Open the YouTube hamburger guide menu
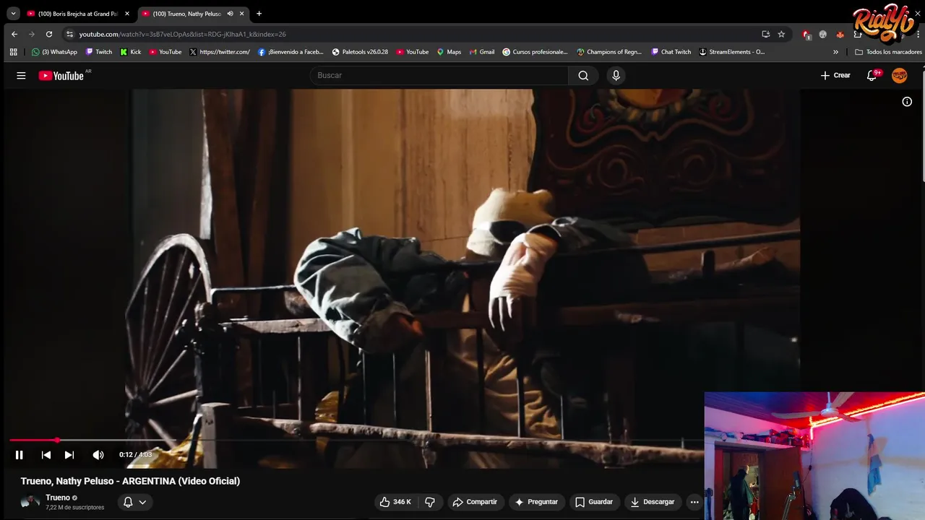This screenshot has height=520, width=925. [x=21, y=75]
